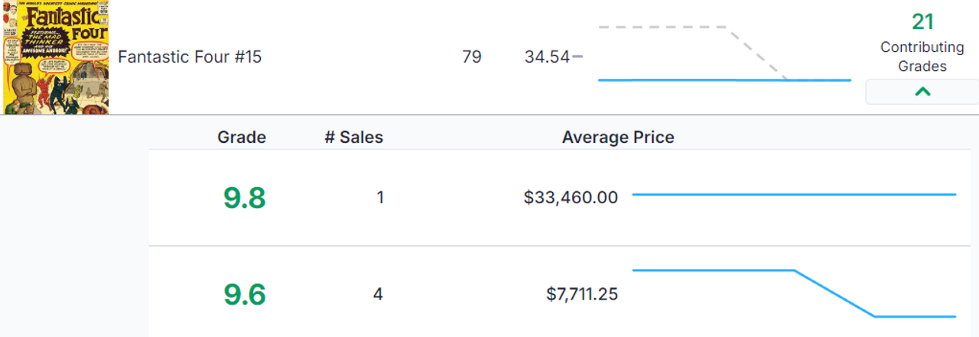This screenshot has width=979, height=337.
Task: Sort by the Grade column header
Action: pos(242,138)
